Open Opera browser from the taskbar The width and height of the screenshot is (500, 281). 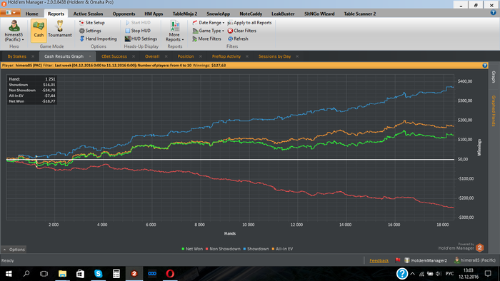pos(170,274)
